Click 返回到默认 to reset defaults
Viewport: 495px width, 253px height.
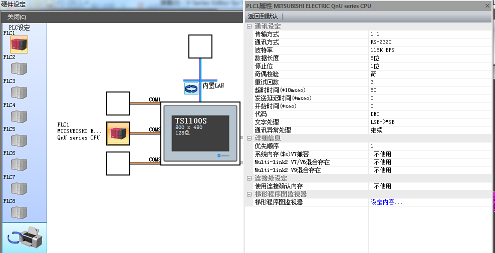pyautogui.click(x=263, y=16)
